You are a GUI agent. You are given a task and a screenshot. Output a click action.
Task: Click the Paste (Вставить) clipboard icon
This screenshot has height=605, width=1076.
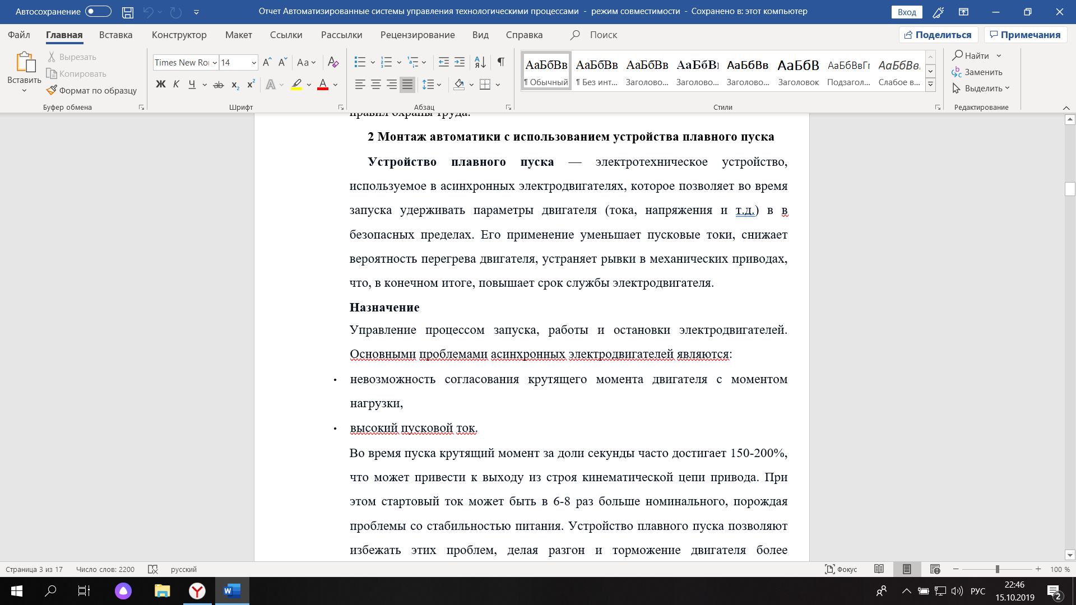tap(25, 63)
